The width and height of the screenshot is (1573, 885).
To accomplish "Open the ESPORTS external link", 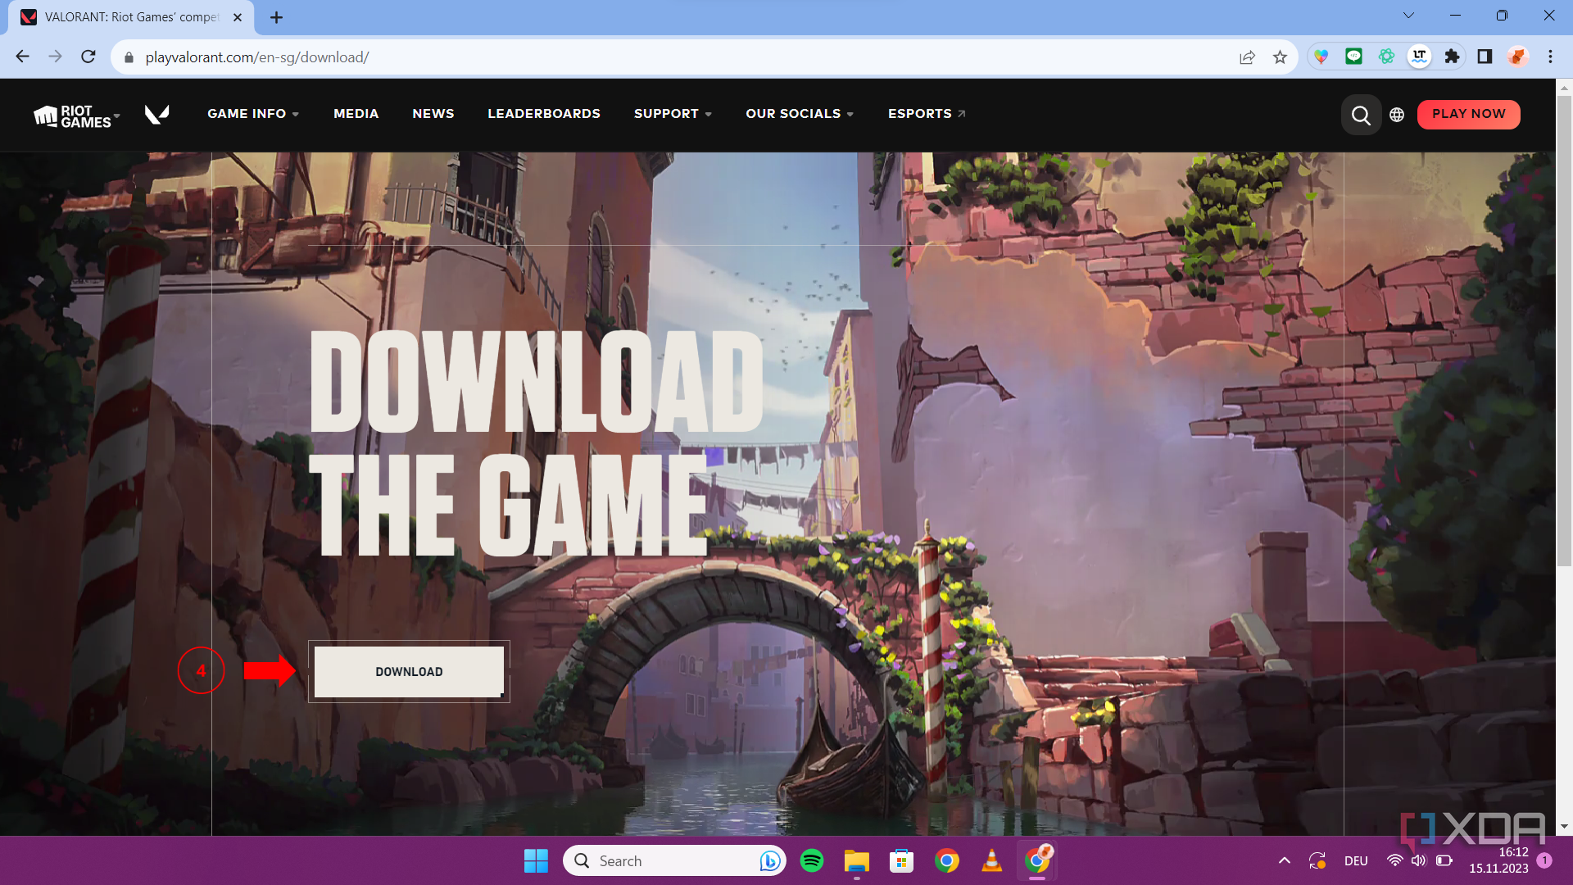I will 927,114.
